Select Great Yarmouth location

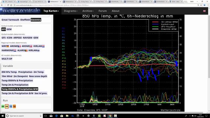click(x=10, y=20)
